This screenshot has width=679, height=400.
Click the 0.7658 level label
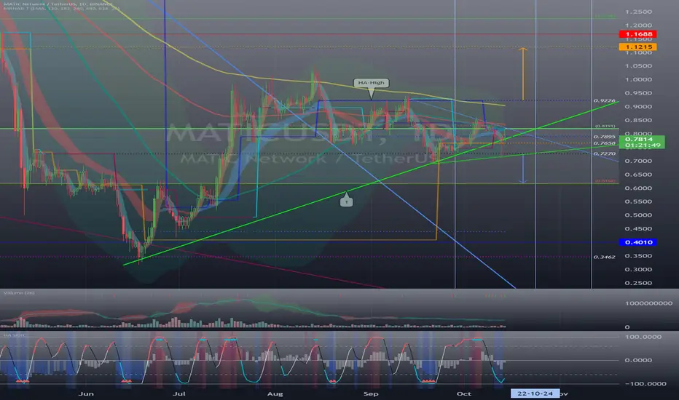click(x=605, y=143)
